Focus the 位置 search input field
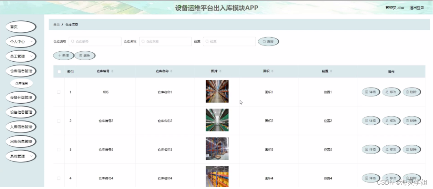The width and height of the screenshot is (433, 189). [229, 42]
